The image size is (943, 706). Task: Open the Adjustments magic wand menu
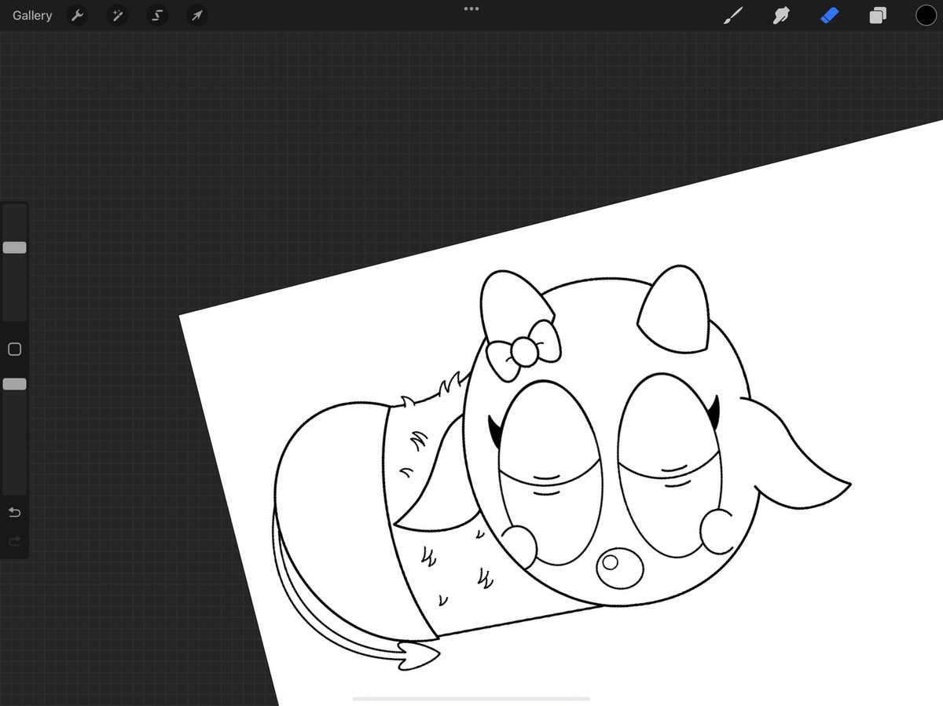coord(116,16)
